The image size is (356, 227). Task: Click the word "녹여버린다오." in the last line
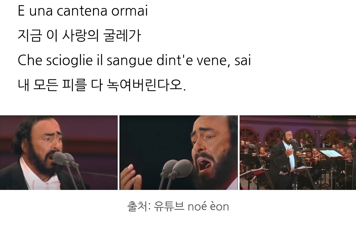[x=146, y=86]
